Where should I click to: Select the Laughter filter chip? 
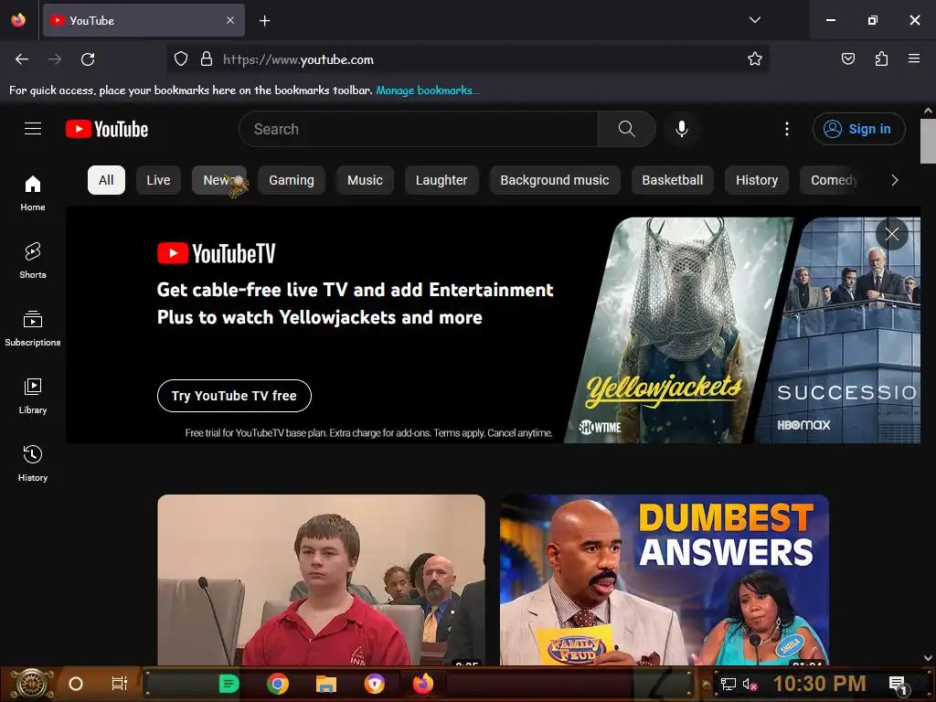pyautogui.click(x=441, y=180)
